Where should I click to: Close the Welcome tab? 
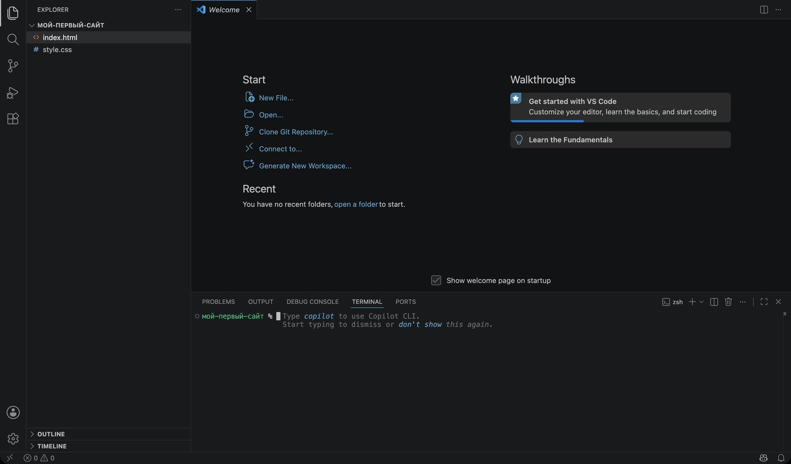pos(249,9)
